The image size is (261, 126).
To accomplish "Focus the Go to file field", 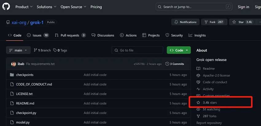I will point(137,50).
